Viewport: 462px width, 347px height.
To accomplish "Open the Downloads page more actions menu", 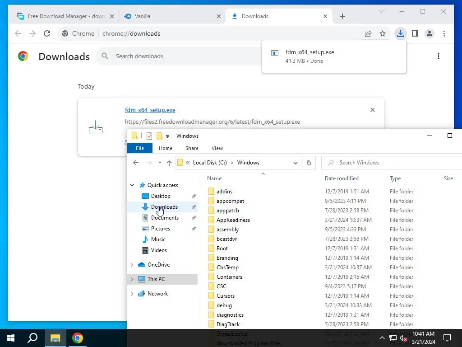I will [x=439, y=56].
